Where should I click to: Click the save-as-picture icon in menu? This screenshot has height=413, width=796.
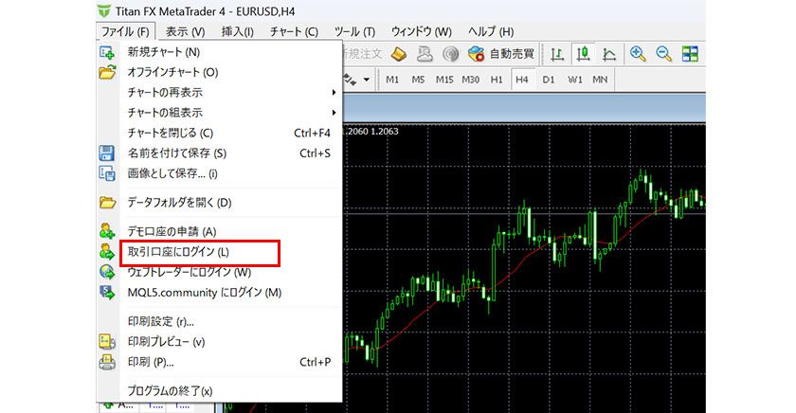click(107, 173)
